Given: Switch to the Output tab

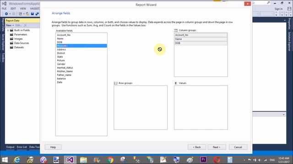Looking at the screenshot, I should (x=10, y=147).
